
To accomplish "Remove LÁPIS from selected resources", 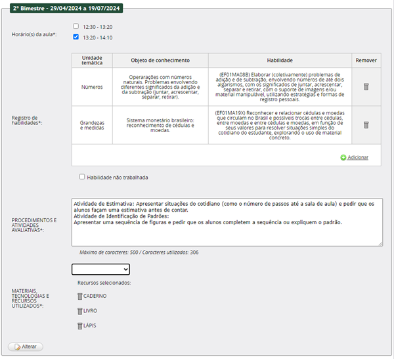I will [80, 325].
